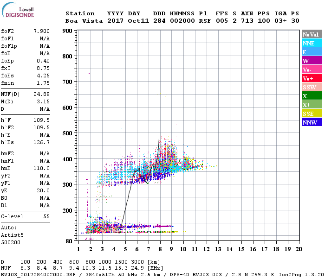This screenshot has width=325, height=278.
Task: Click the C-level value 55
Action: (x=46, y=216)
